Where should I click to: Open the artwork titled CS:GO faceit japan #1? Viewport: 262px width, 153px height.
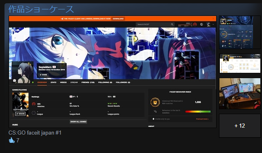click(35, 133)
